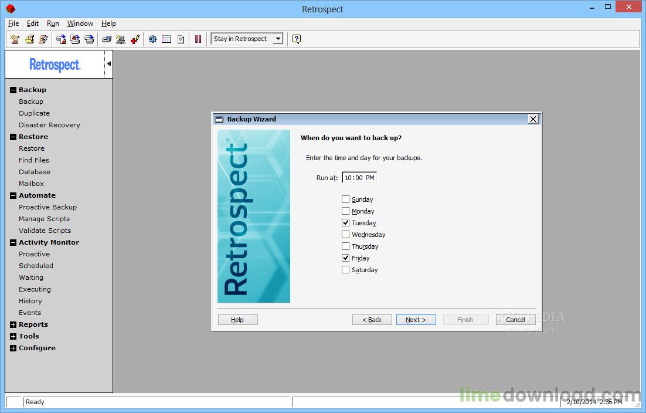Select Find Files in sidebar
Screen dimensions: 646x413
point(34,160)
